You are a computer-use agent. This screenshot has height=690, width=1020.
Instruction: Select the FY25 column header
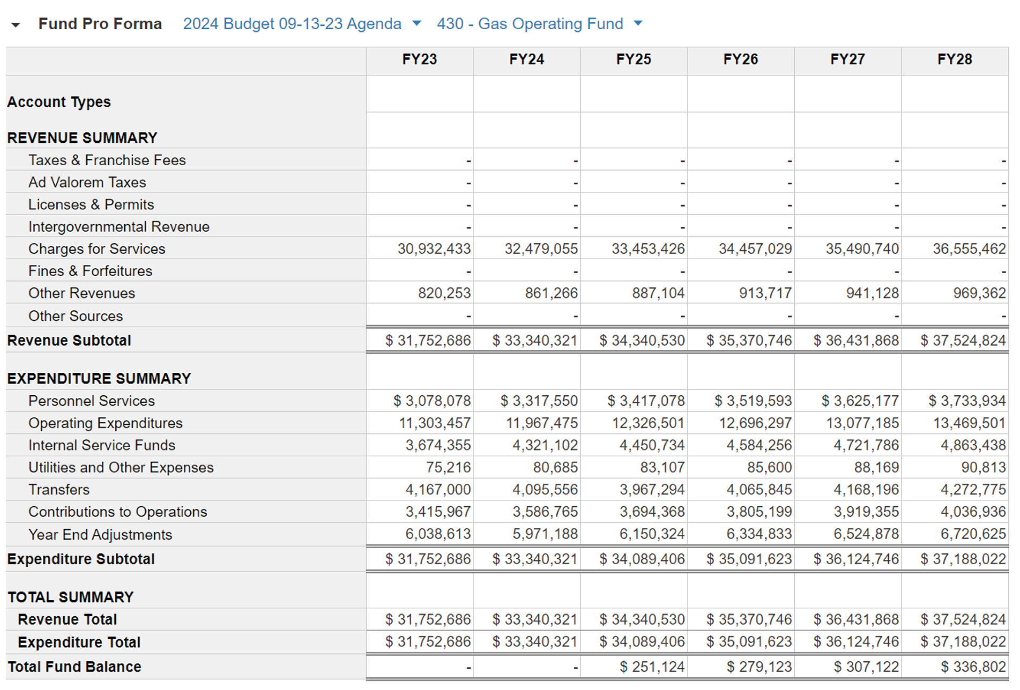coord(633,59)
